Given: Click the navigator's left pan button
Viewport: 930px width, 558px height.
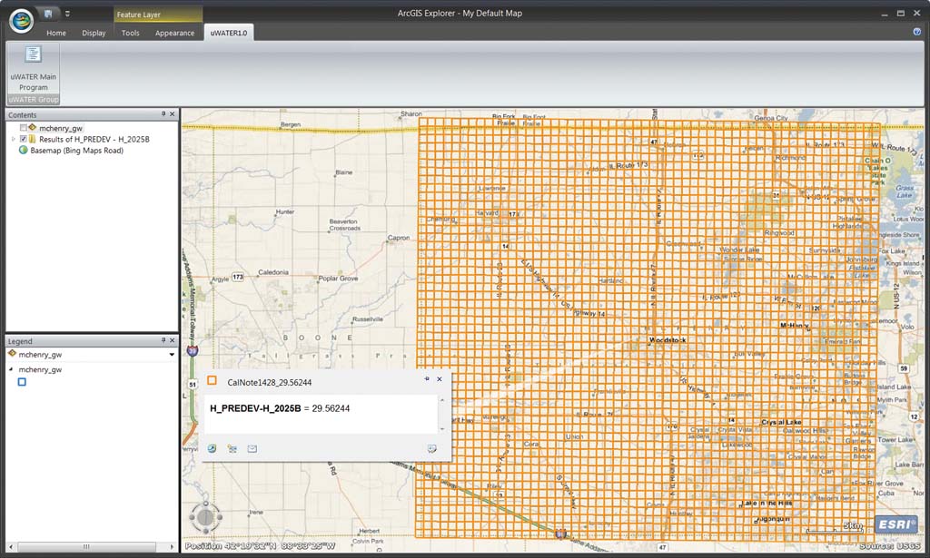Looking at the screenshot, I should (x=192, y=517).
